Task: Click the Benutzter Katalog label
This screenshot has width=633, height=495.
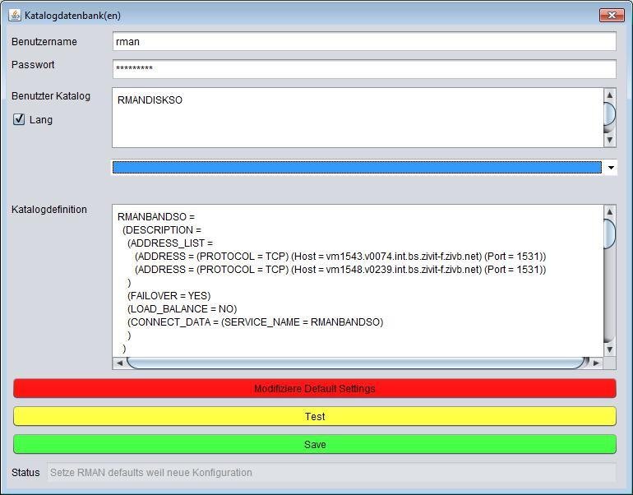Action: [x=51, y=96]
